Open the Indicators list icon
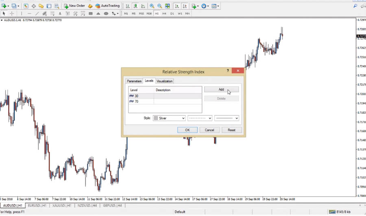366x216 pixels. click(x=194, y=6)
